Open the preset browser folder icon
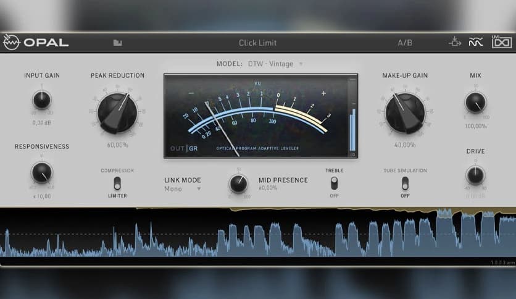516x299 pixels. click(117, 43)
